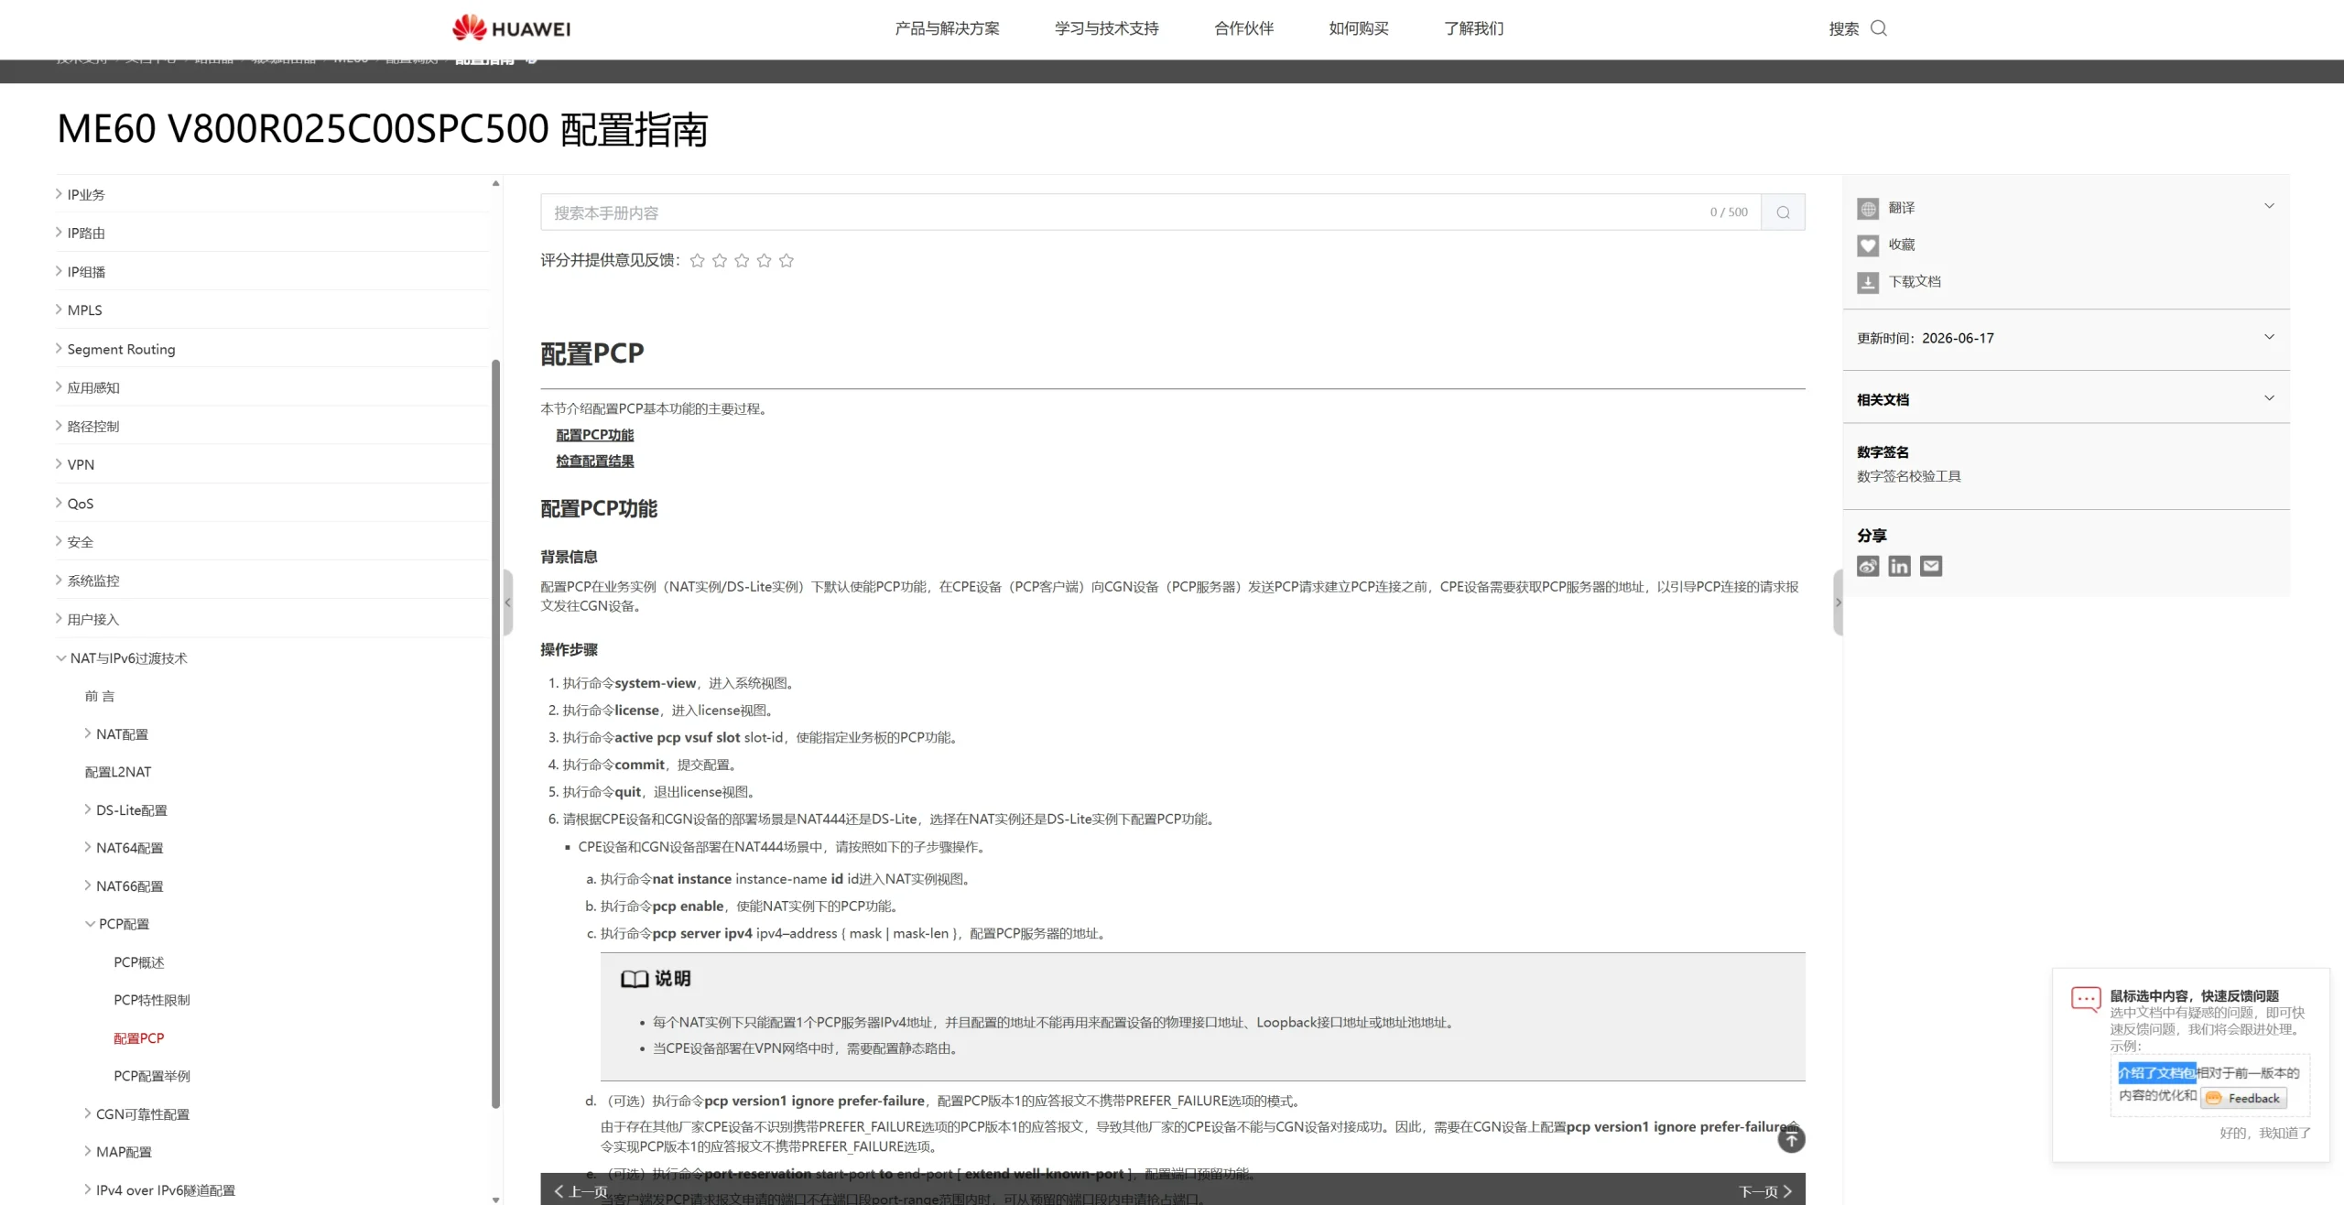Open the 如何购买 menu
2344x1205 pixels.
[1358, 28]
